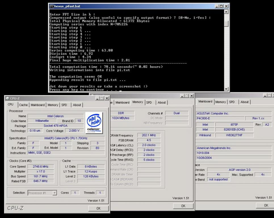Select SPD tab in middle CPU-Z window
274x218 pixels.
tap(149, 102)
